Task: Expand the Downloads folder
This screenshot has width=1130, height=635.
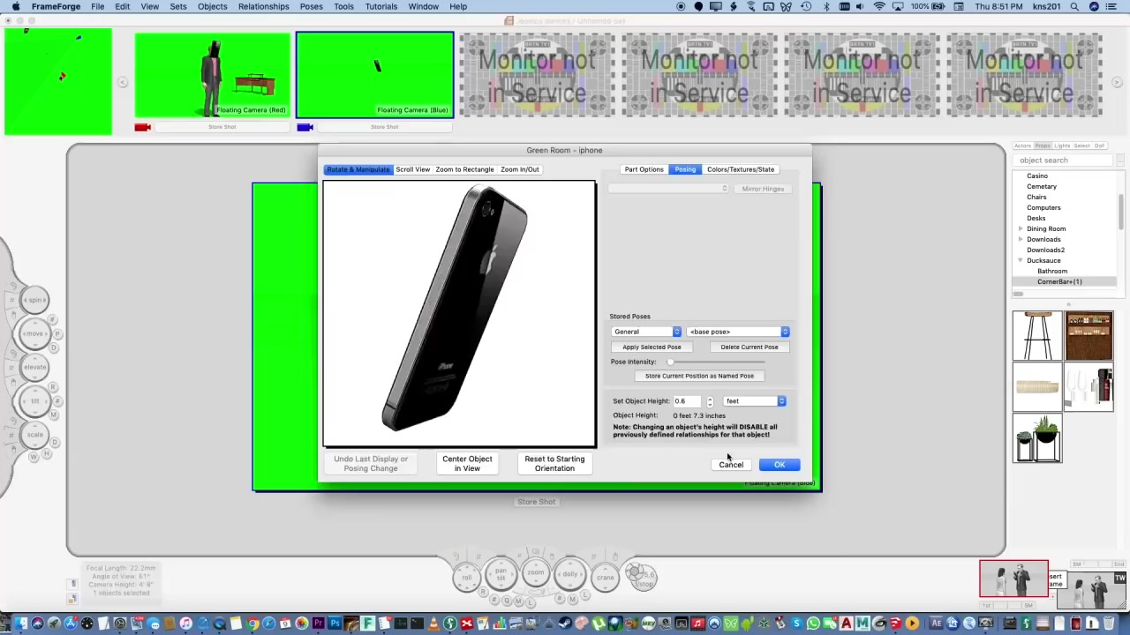Action: tap(1021, 239)
